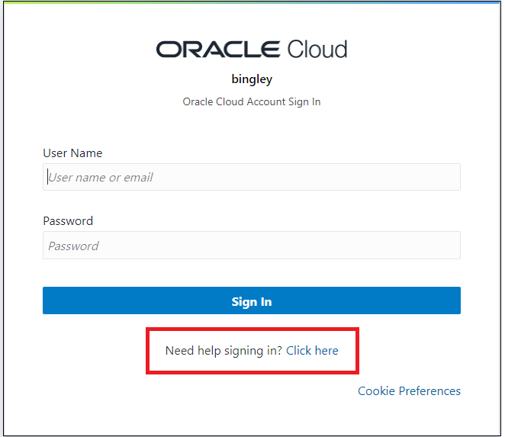Select the box with Password placeholder

tap(252, 246)
